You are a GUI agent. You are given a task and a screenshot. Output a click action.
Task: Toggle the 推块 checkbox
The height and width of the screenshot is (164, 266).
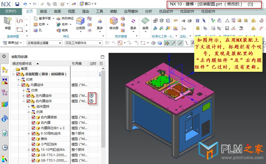pos(33,139)
